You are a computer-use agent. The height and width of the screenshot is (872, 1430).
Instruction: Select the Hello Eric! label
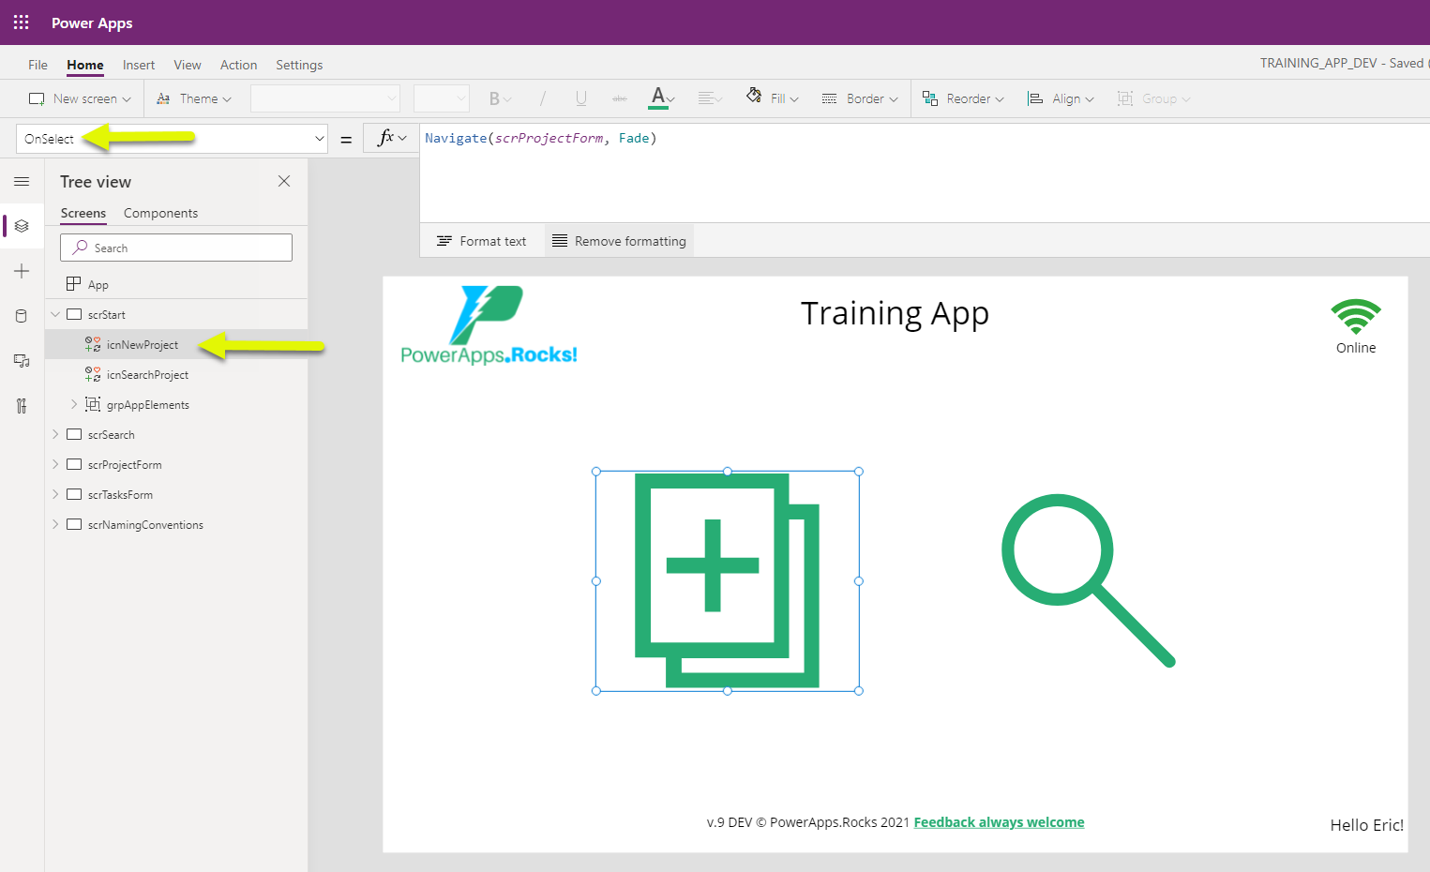click(1366, 825)
